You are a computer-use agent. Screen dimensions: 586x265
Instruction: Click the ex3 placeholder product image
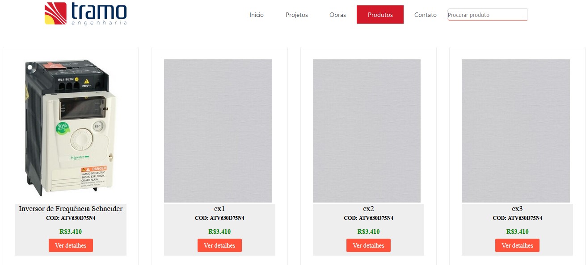516,131
